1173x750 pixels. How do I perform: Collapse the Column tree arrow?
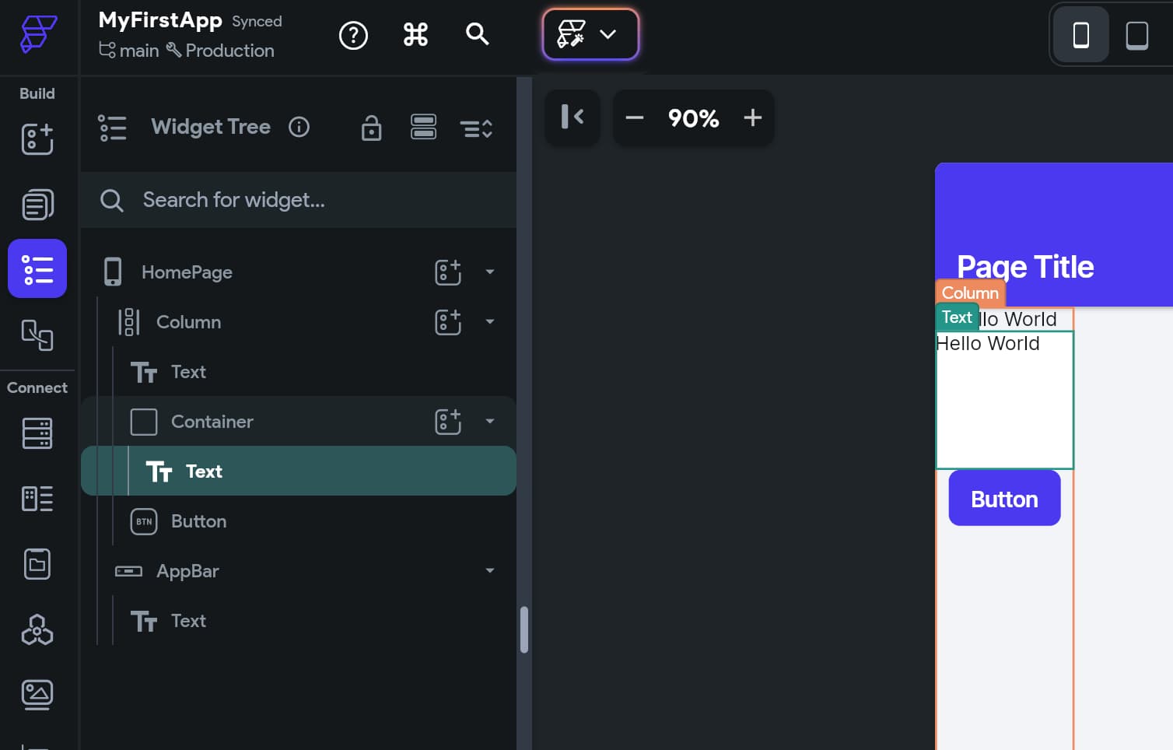pos(490,321)
